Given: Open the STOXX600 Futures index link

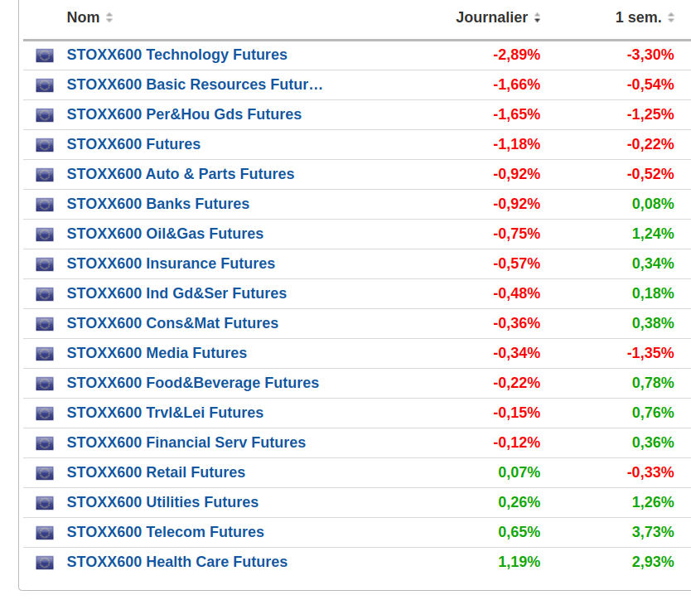Looking at the screenshot, I should [133, 144].
